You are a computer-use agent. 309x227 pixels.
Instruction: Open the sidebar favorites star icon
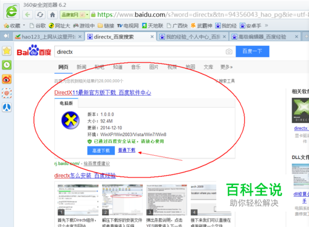[x=7, y=51]
